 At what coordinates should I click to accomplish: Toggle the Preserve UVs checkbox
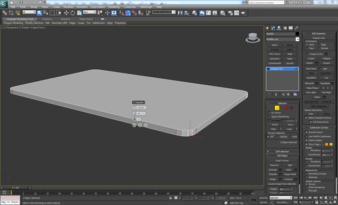(x=307, y=54)
